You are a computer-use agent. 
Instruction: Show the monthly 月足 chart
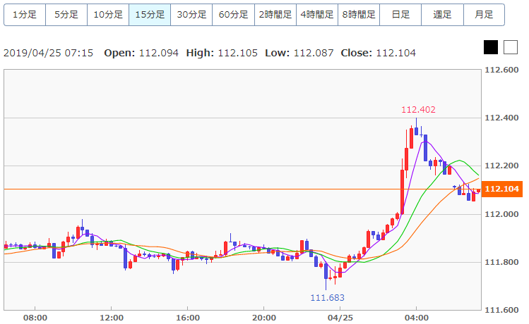[x=485, y=14]
